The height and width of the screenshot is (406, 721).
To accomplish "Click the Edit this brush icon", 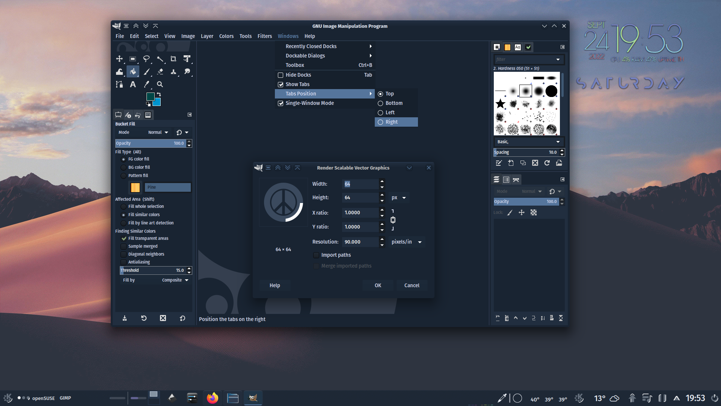I will (499, 163).
